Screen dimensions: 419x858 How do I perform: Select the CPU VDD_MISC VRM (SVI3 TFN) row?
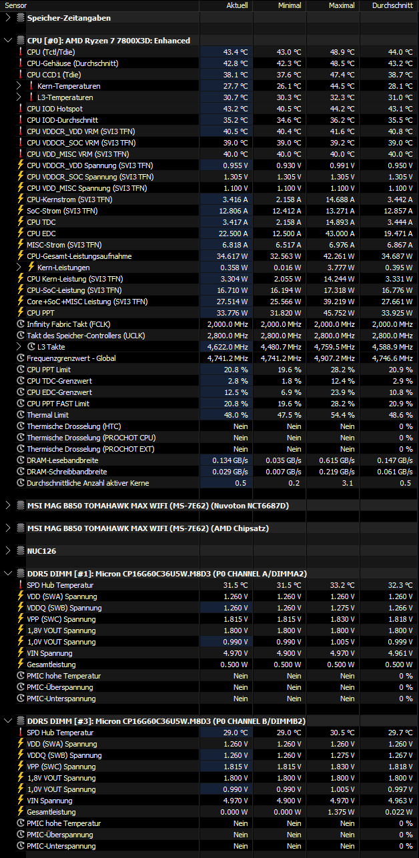click(209, 154)
